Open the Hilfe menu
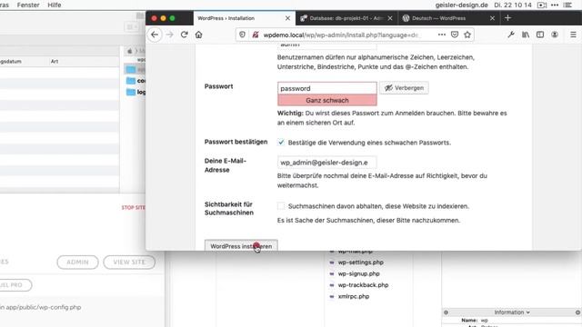Viewport: 582px width, 327px height. 55,5
